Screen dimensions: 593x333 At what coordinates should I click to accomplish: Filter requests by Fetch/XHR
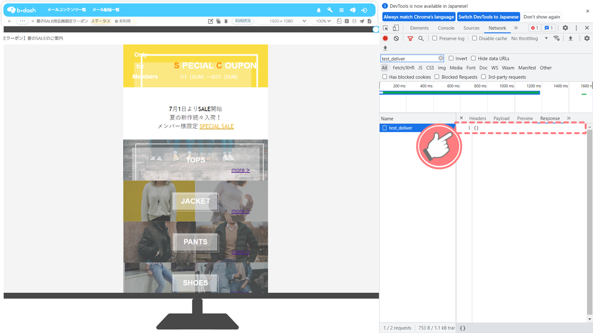coord(404,68)
